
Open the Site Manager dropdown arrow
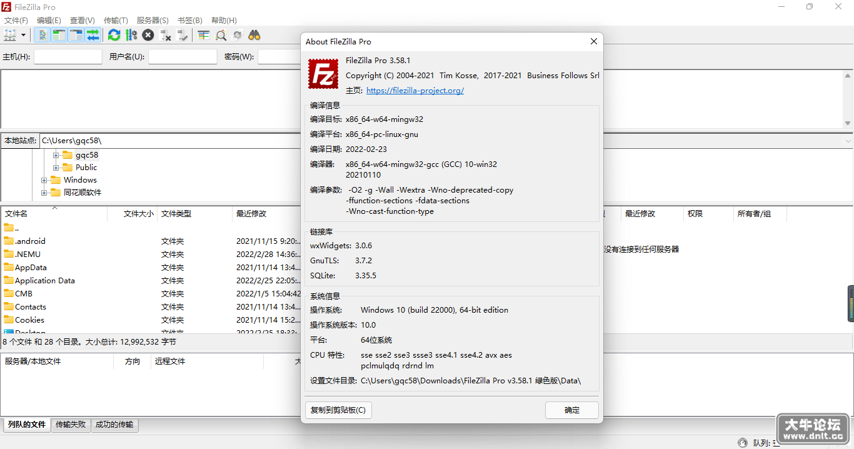click(23, 35)
